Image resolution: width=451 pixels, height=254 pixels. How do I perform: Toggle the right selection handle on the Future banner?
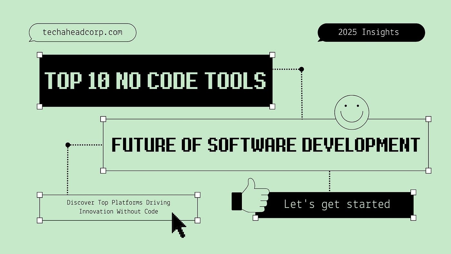[428, 119]
